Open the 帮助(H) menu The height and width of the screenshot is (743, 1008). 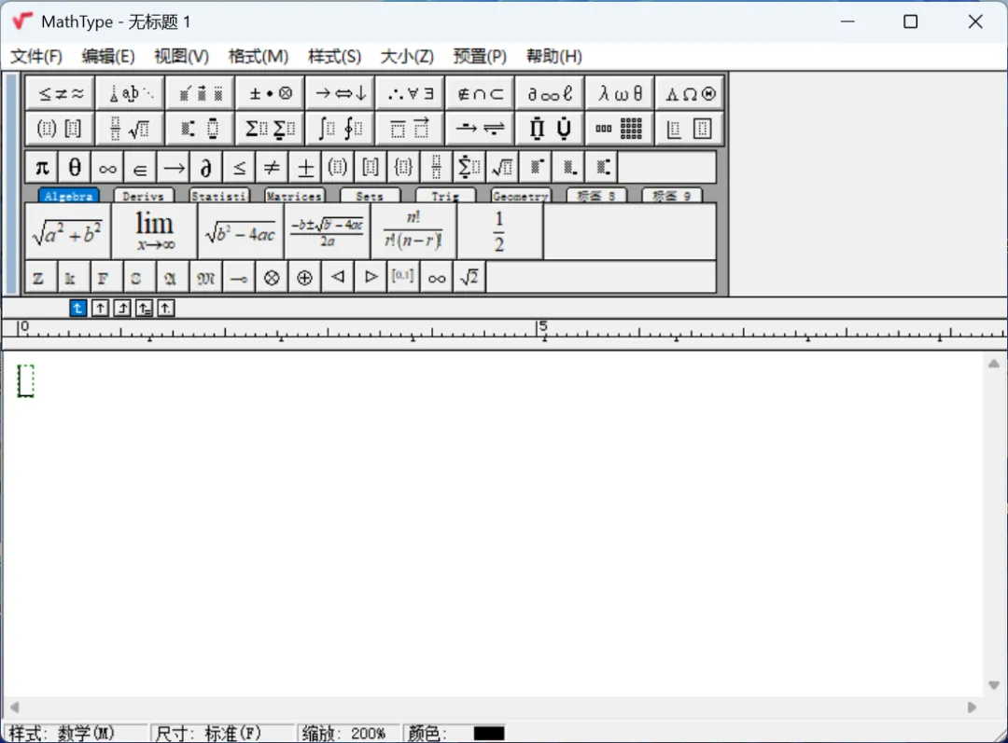click(x=553, y=57)
